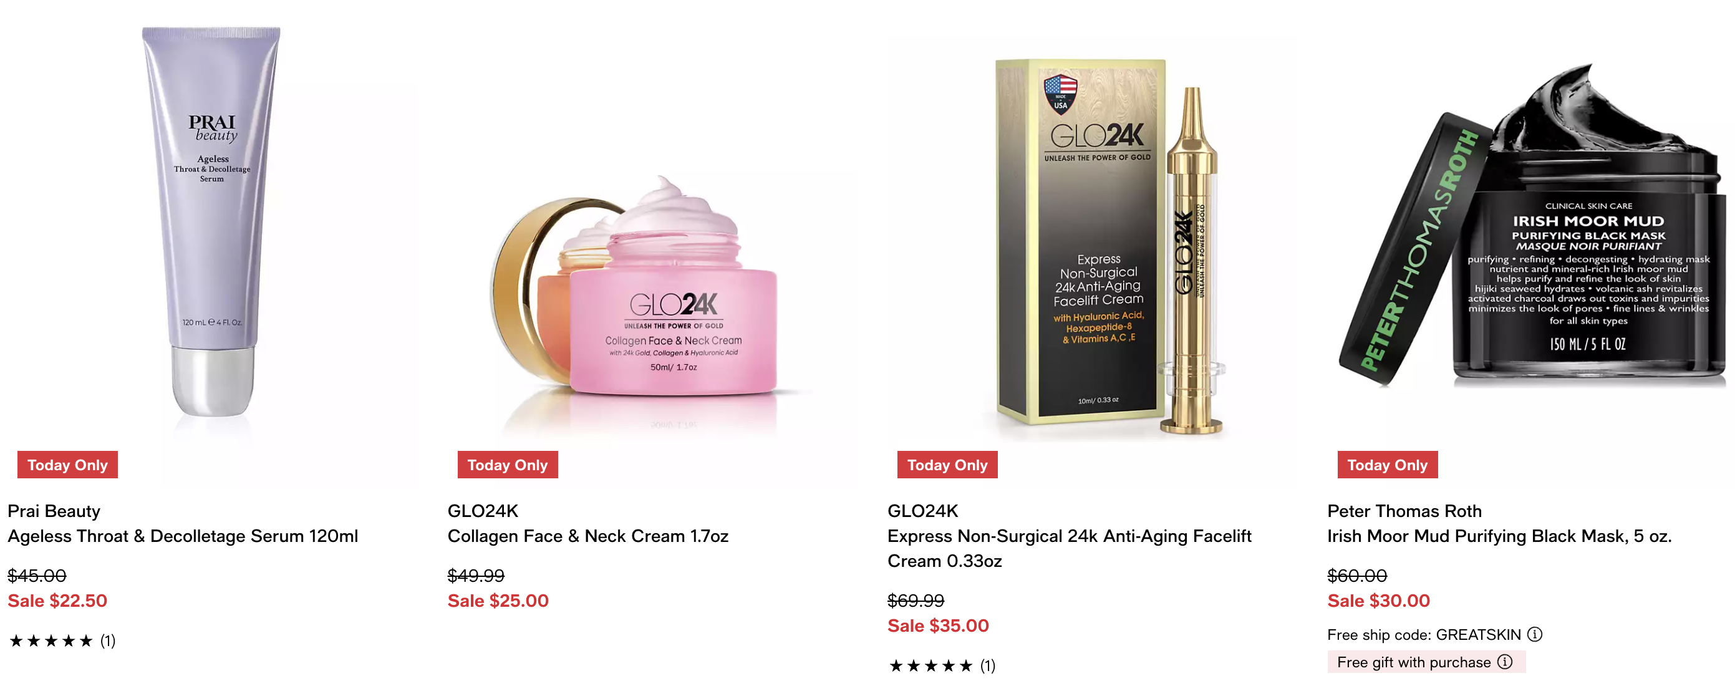1735x681 pixels.
Task: Open Irish Moor Mud Purifying Black Mask link
Action: 1499,536
